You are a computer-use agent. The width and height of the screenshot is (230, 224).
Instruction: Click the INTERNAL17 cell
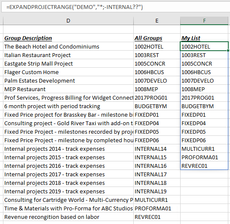157,174
